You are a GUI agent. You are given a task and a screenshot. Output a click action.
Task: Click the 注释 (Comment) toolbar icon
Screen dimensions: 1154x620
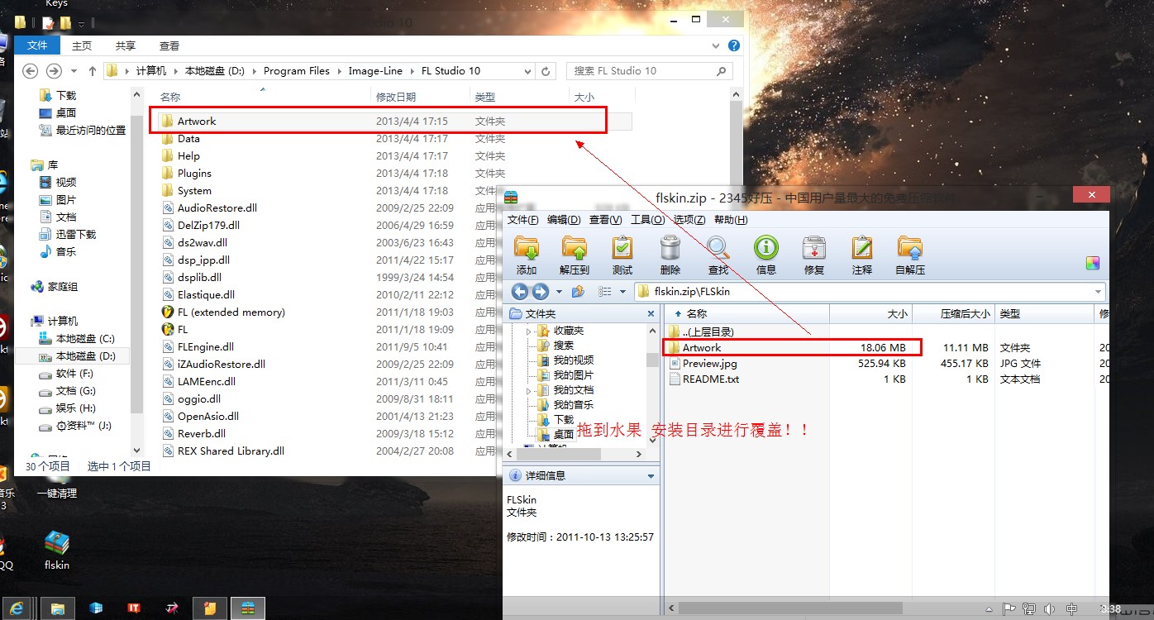click(x=861, y=247)
